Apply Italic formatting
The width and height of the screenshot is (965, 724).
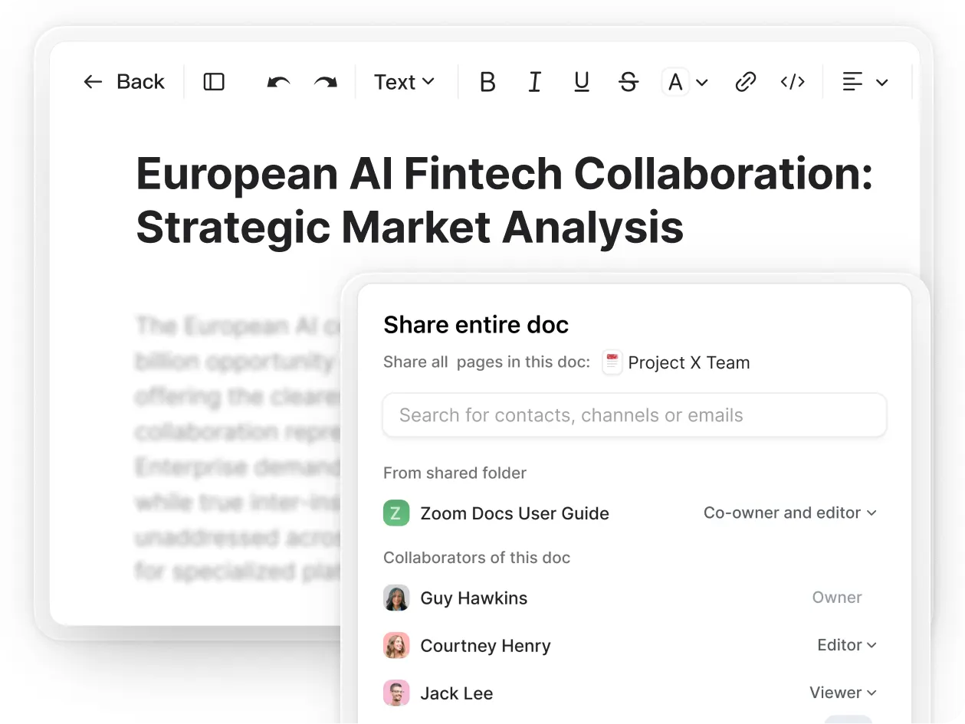click(x=534, y=82)
